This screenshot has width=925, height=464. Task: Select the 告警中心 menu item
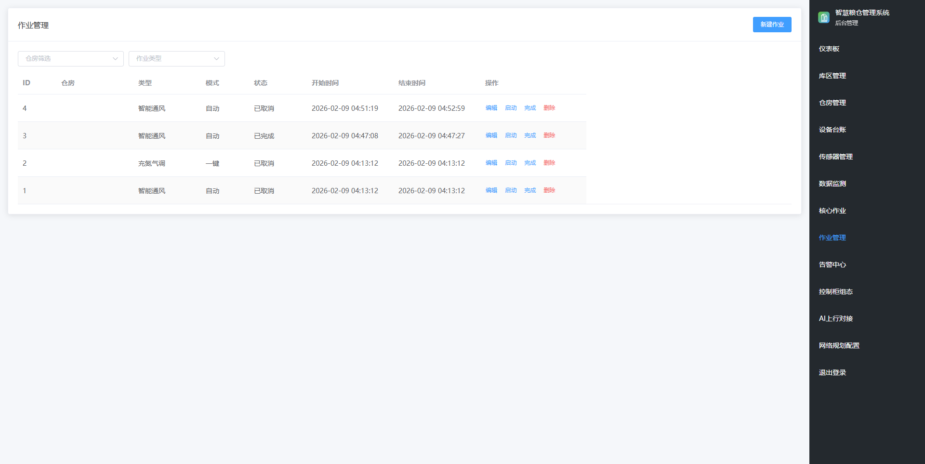[x=832, y=265]
